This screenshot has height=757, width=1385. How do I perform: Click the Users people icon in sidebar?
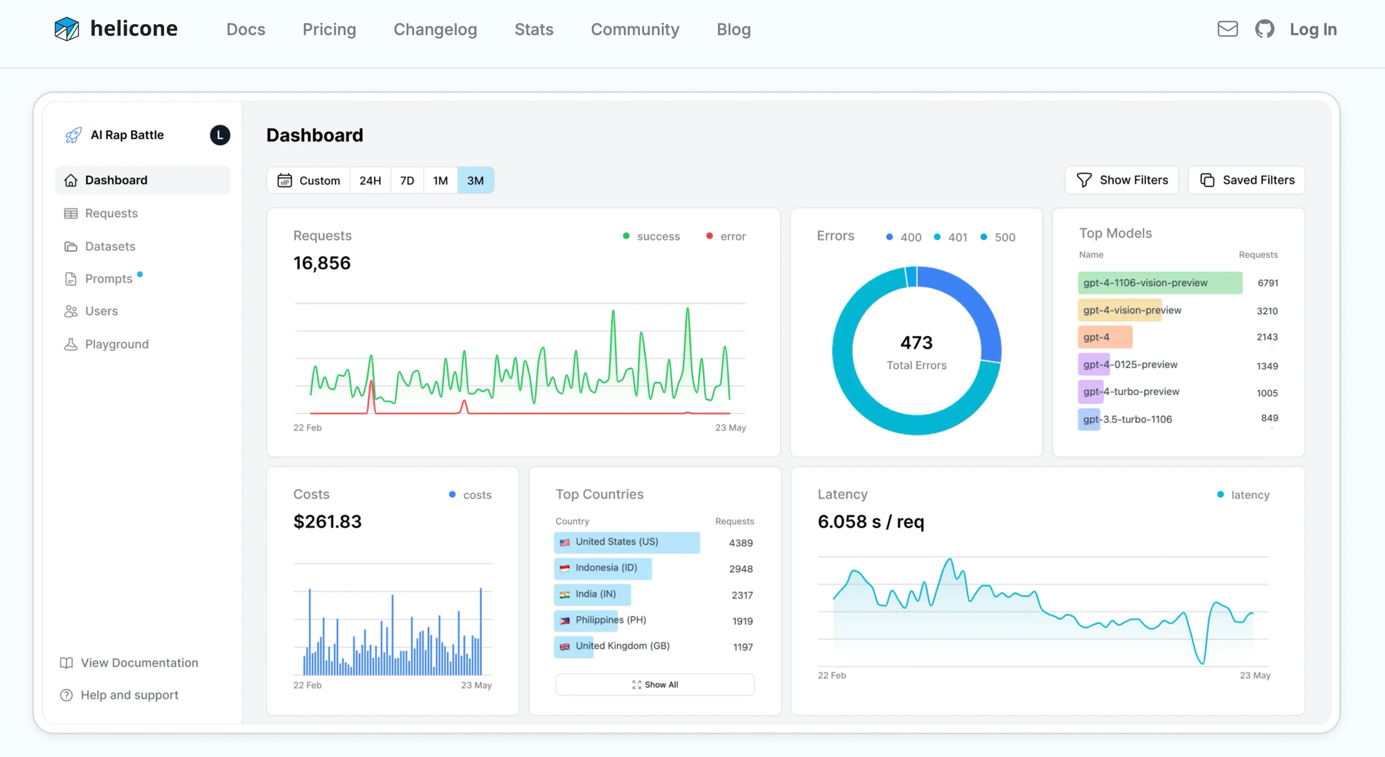tap(71, 311)
